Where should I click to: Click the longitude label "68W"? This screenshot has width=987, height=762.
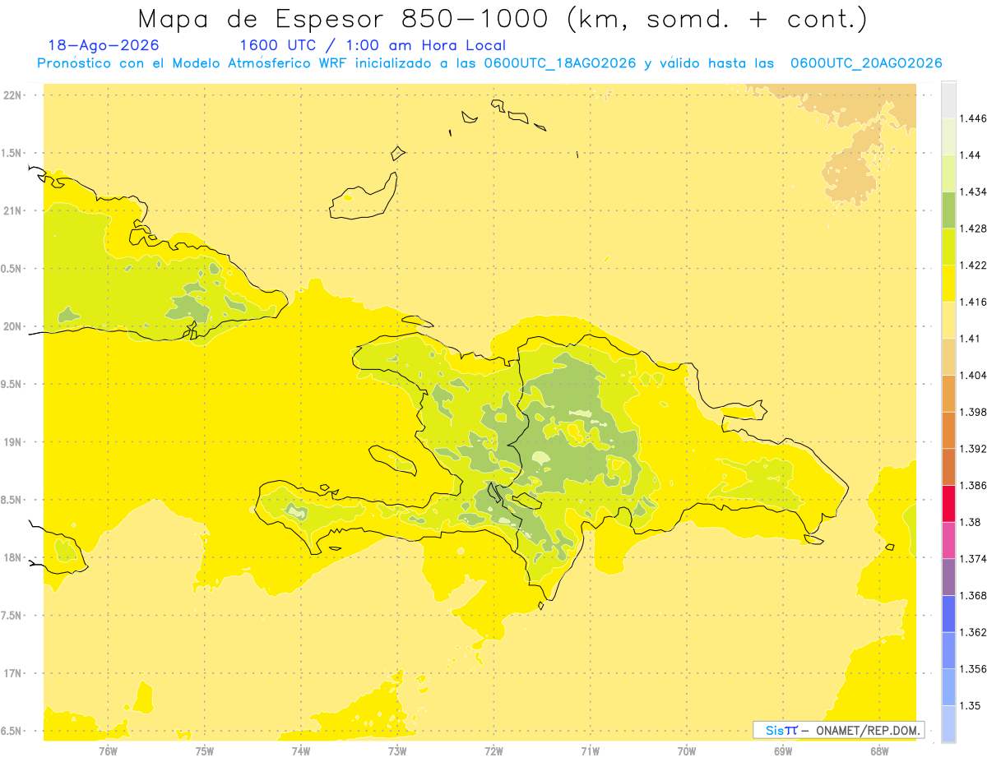(879, 751)
